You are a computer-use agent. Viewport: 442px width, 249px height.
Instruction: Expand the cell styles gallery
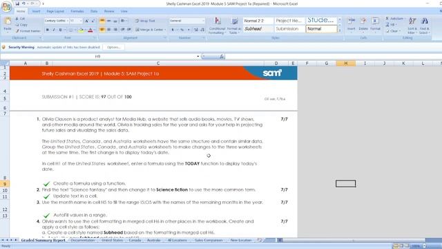point(340,30)
